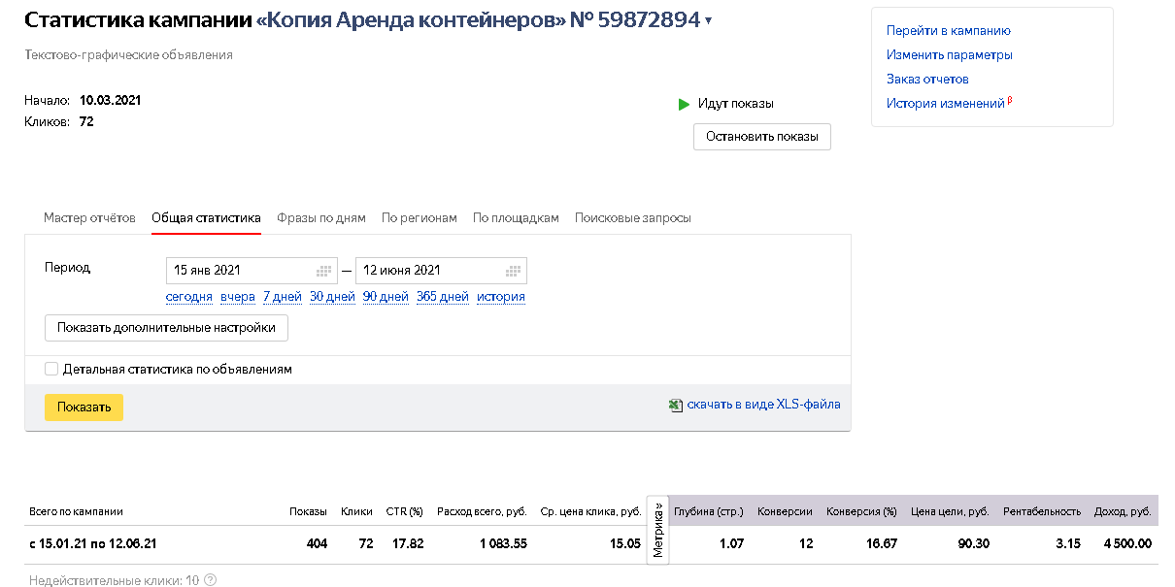Set period to сегодня
The width and height of the screenshot is (1175, 587).
(189, 297)
